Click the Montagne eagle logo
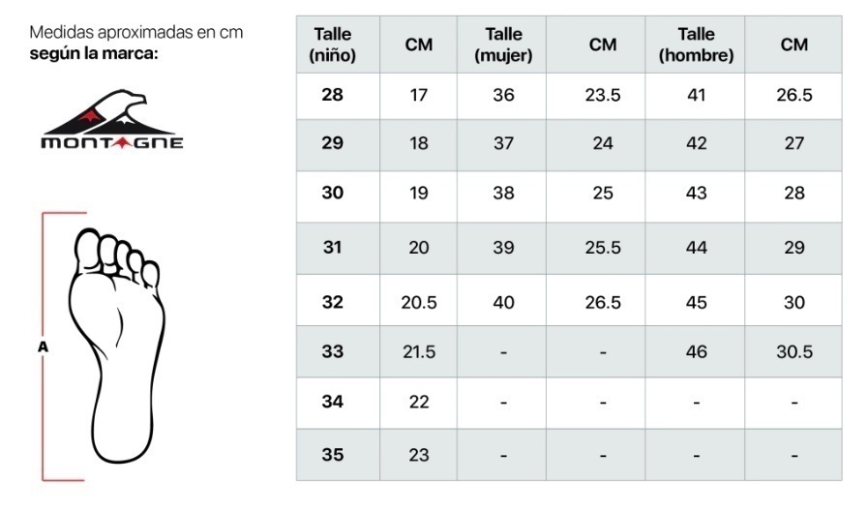The width and height of the screenshot is (868, 513). pyautogui.click(x=112, y=119)
